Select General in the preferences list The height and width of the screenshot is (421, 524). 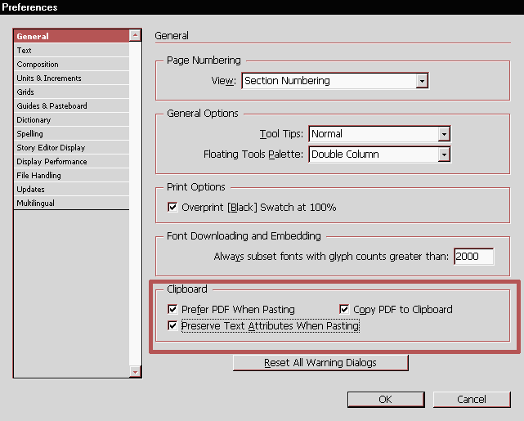(71, 36)
